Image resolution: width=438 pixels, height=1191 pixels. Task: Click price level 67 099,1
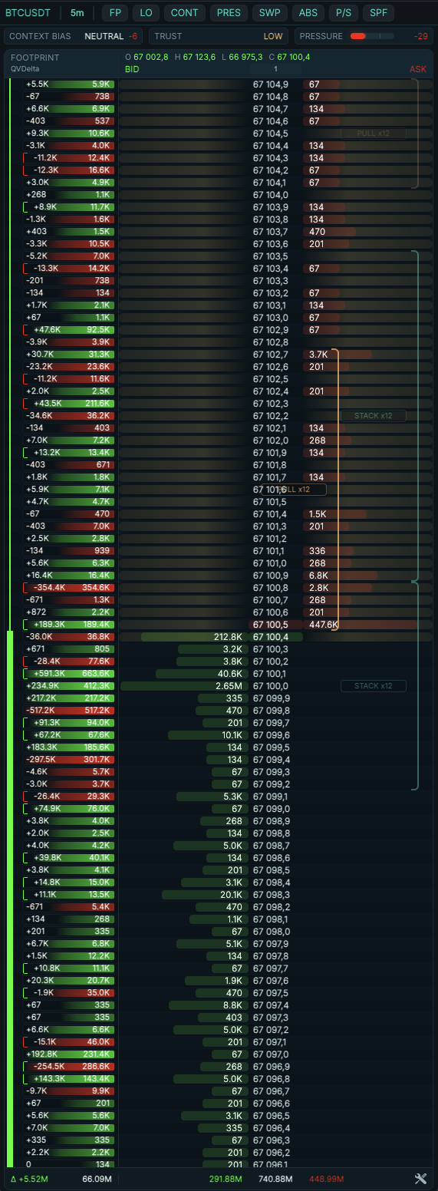coord(271,797)
